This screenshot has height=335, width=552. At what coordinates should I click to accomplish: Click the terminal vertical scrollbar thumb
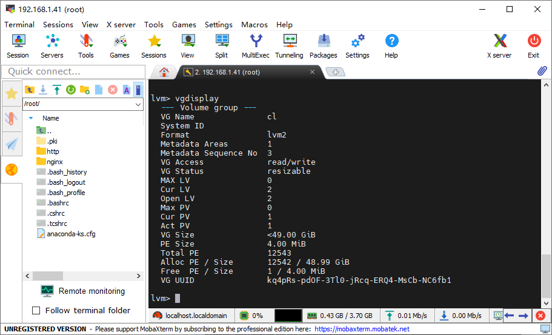[546, 276]
